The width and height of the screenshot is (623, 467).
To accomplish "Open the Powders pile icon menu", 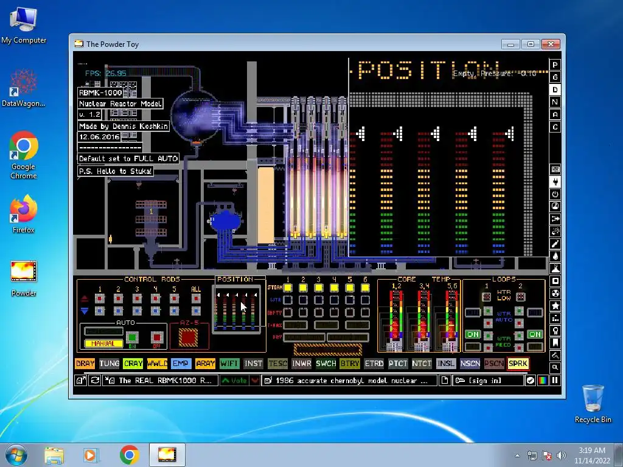I will 555,268.
